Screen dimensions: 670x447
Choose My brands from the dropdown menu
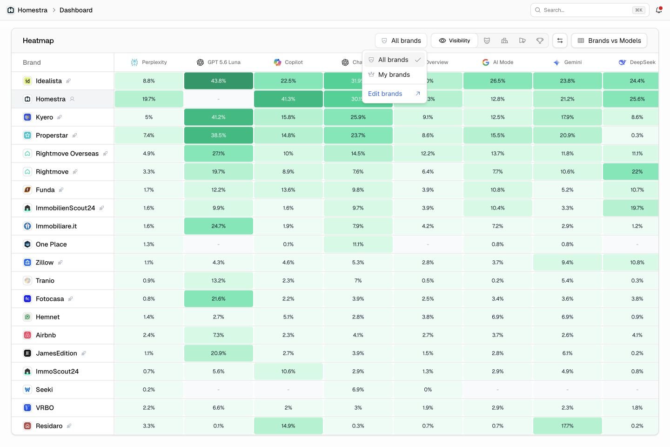[395, 74]
